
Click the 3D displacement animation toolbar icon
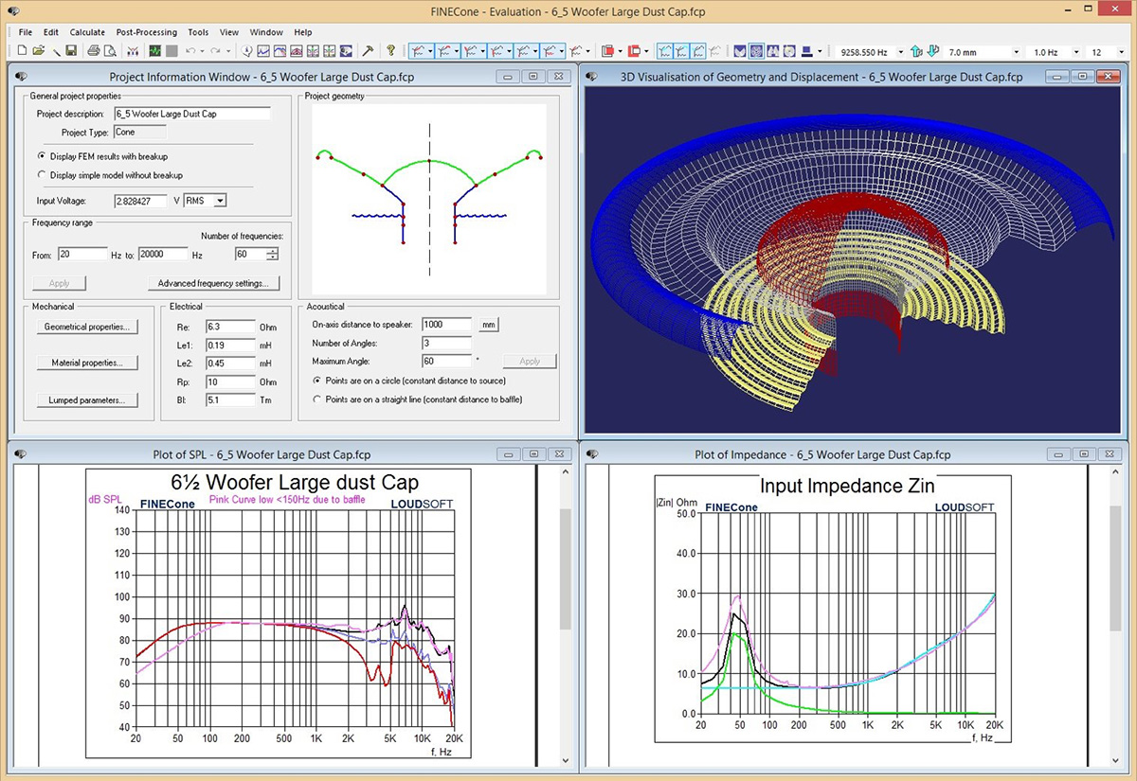click(x=346, y=50)
